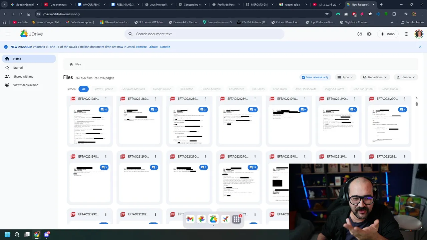Follow the Browse link in banner
This screenshot has width=427, height=240.
[141, 47]
